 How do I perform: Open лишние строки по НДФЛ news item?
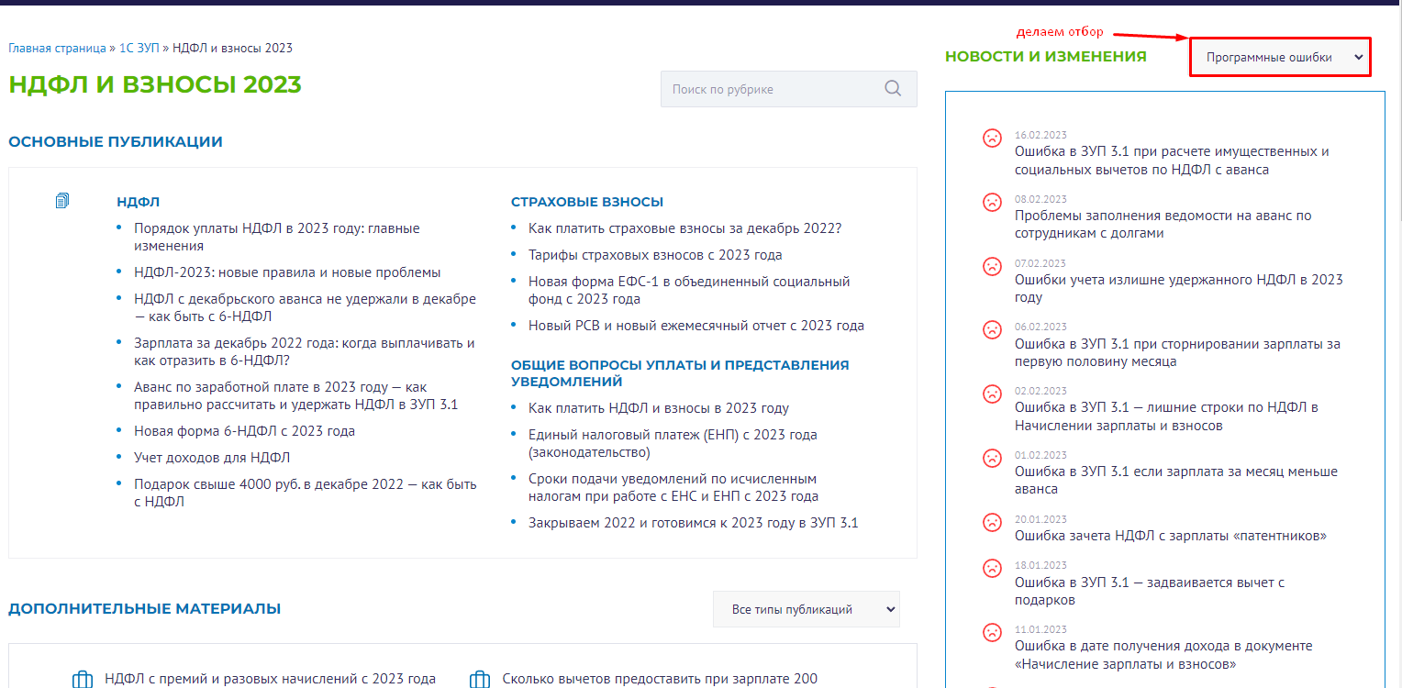pos(1166,416)
